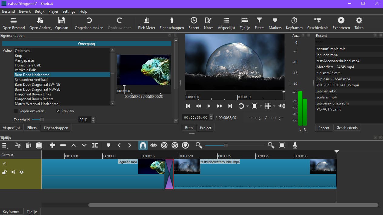Click the record audio microphone icon
Viewport: 383px width, 215px height.
tap(295, 145)
